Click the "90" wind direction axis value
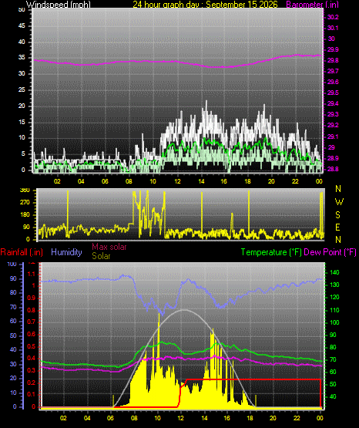 click(x=26, y=227)
